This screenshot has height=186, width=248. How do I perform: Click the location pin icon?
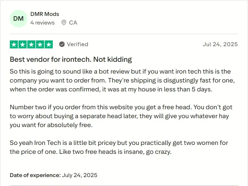point(64,23)
